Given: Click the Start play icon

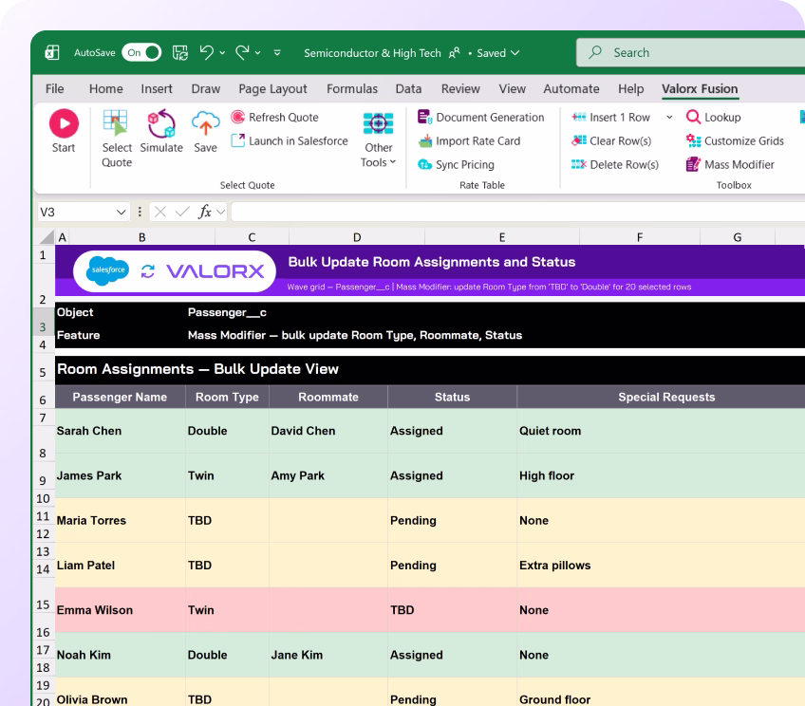Looking at the screenshot, I should tap(64, 123).
